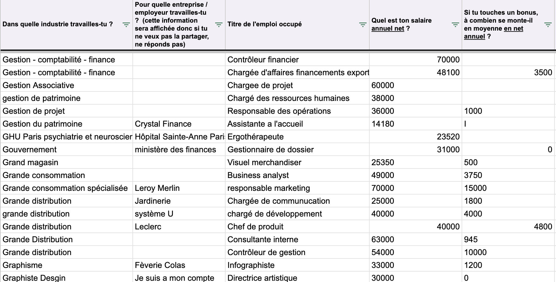Select the Infographiste job title cell
The image size is (556, 282).
coord(297,265)
